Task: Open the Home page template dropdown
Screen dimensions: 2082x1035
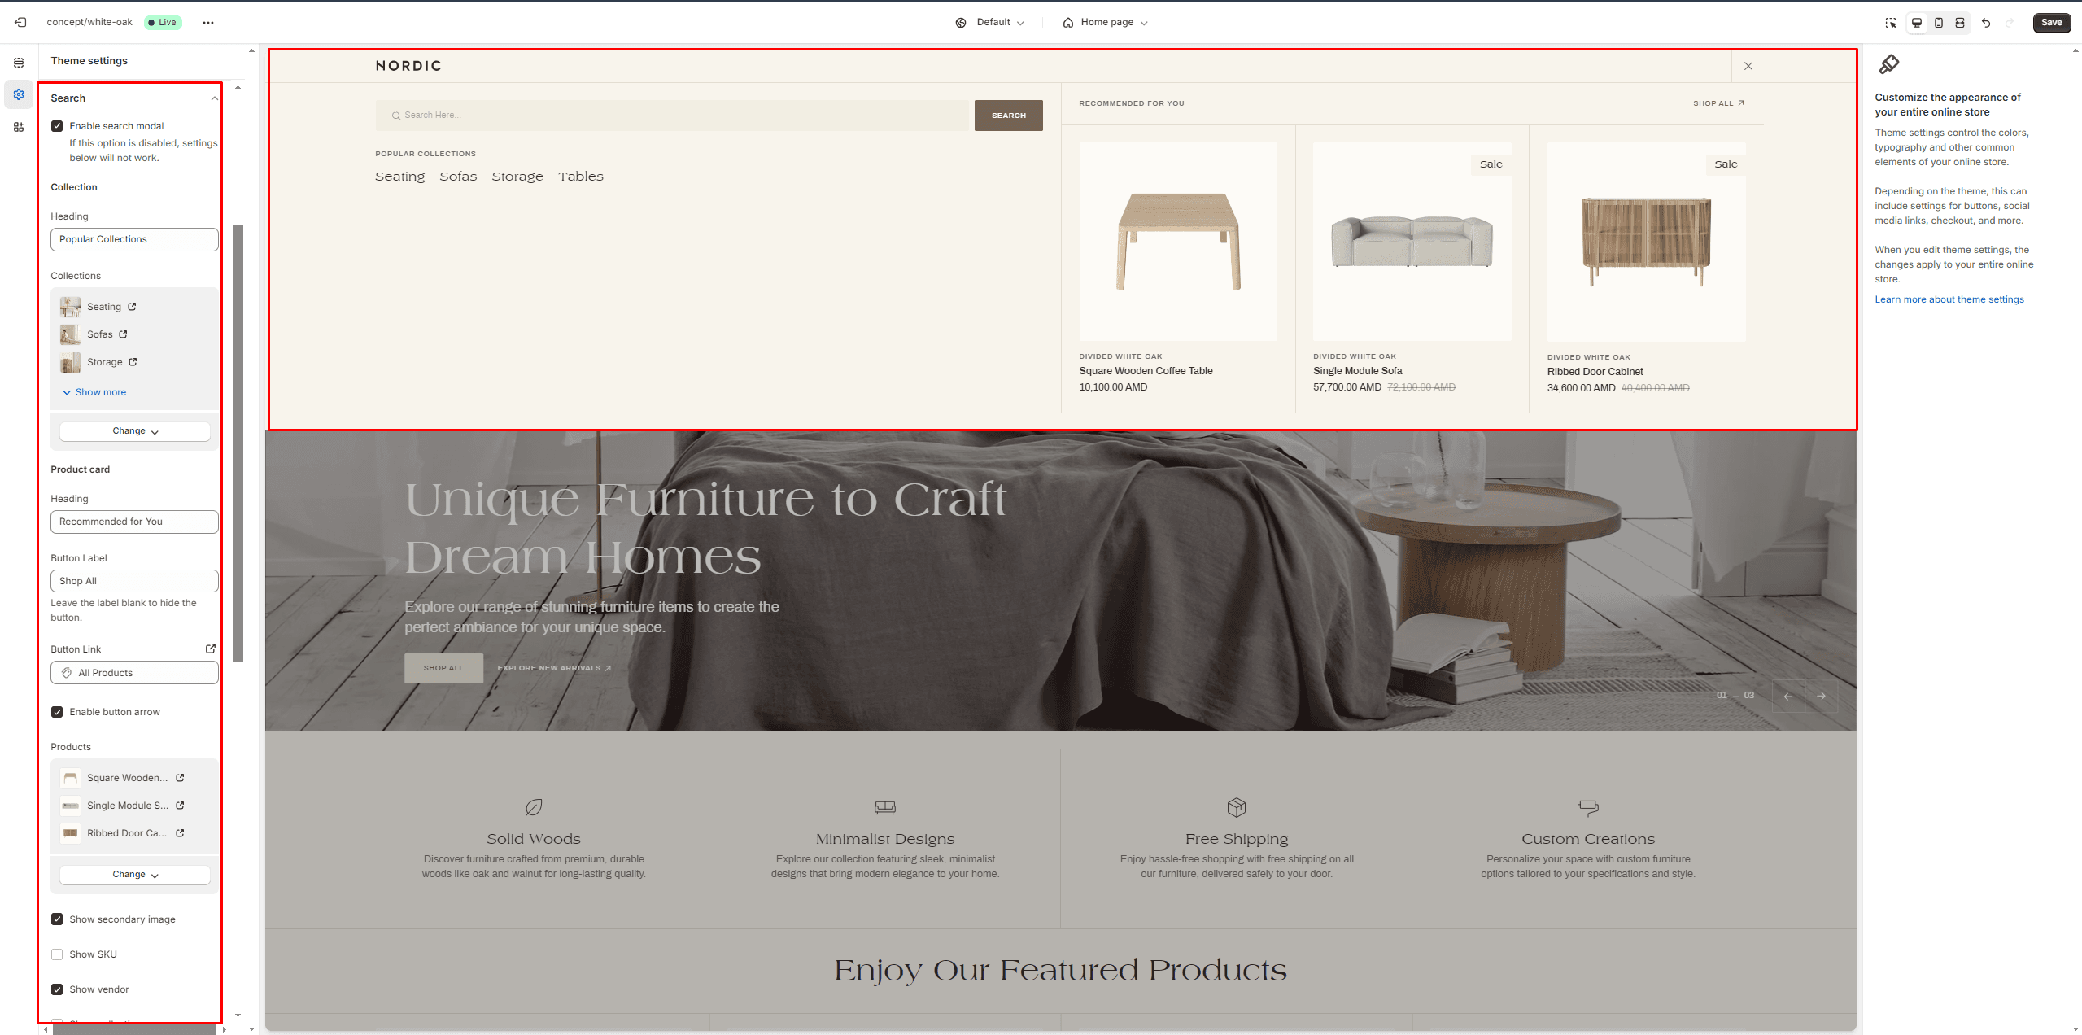Action: click(1105, 23)
